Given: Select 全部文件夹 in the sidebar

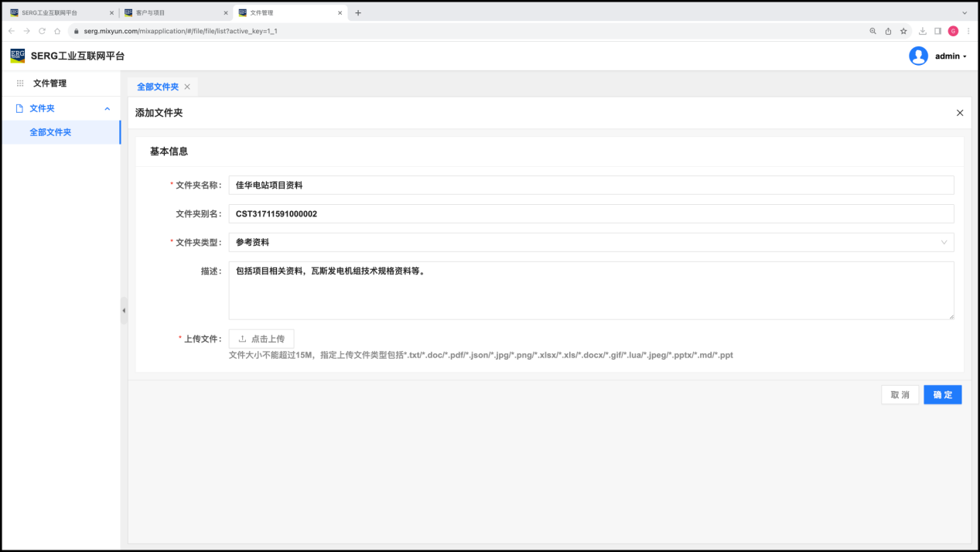Looking at the screenshot, I should (x=50, y=132).
